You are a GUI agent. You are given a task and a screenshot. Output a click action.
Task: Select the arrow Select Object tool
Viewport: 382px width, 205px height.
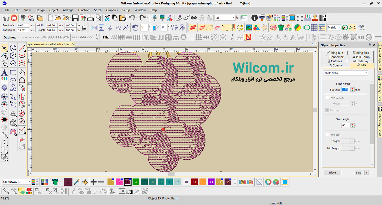click(x=4, y=48)
